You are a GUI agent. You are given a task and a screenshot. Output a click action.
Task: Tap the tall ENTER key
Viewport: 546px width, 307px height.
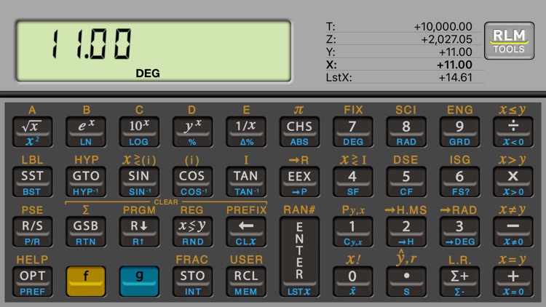pos(299,257)
